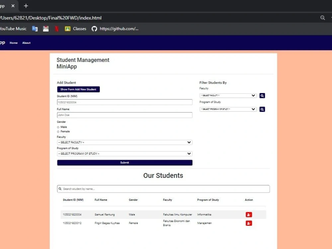
Task: Delete student Samuel Rantung using red icon
Action: tap(249, 215)
